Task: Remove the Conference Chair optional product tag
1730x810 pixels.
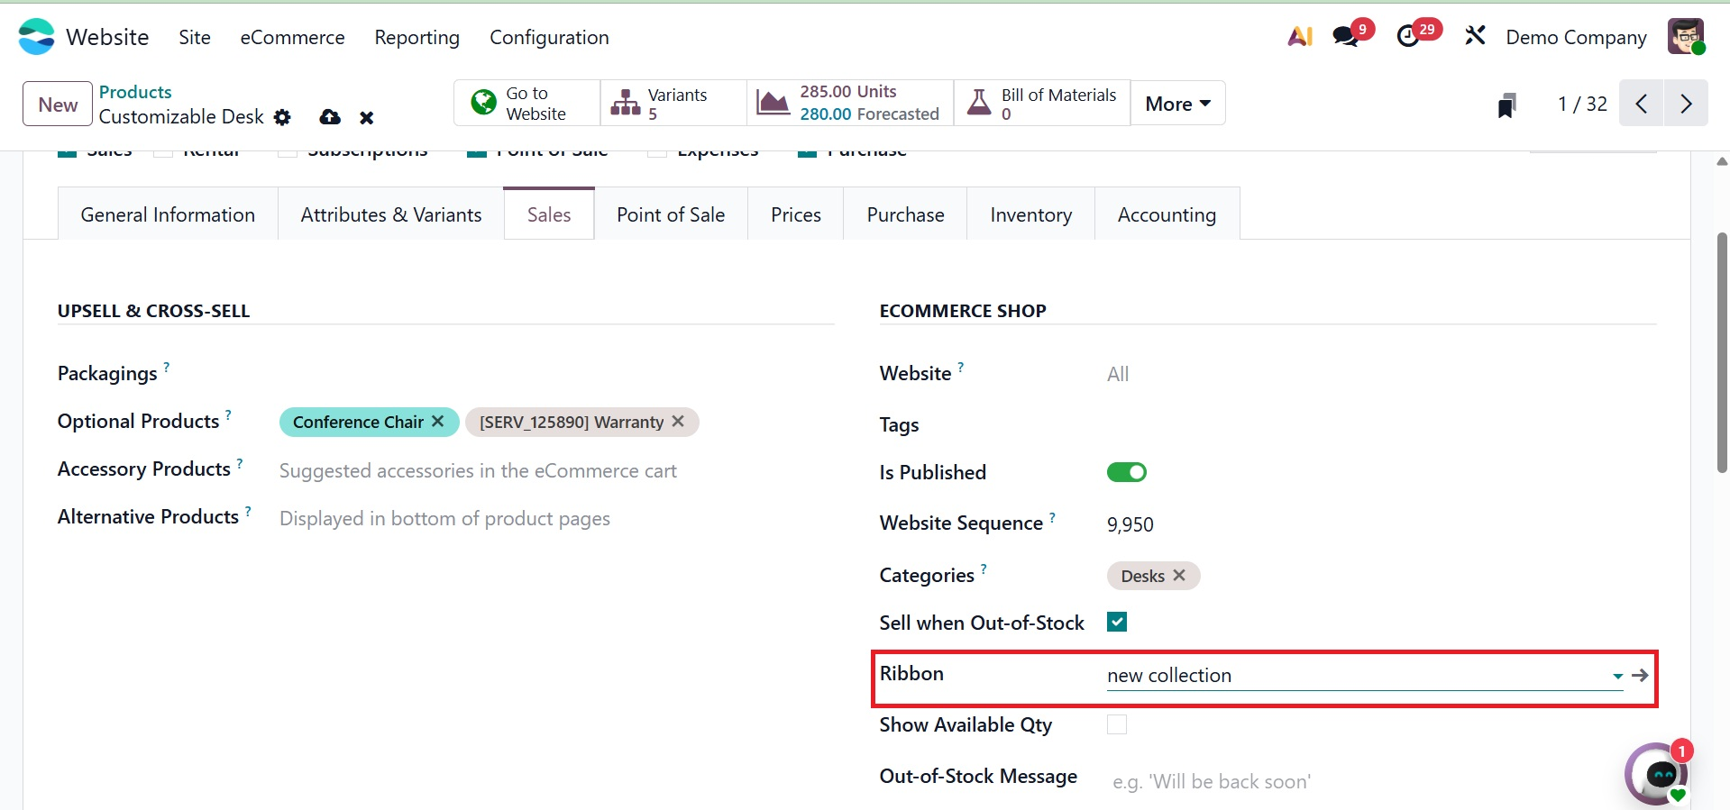Action: coord(438,422)
